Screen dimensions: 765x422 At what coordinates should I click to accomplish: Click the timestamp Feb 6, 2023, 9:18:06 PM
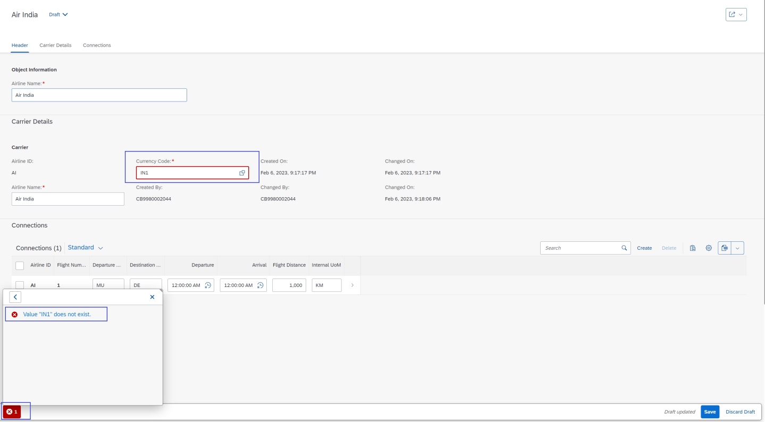(x=413, y=199)
